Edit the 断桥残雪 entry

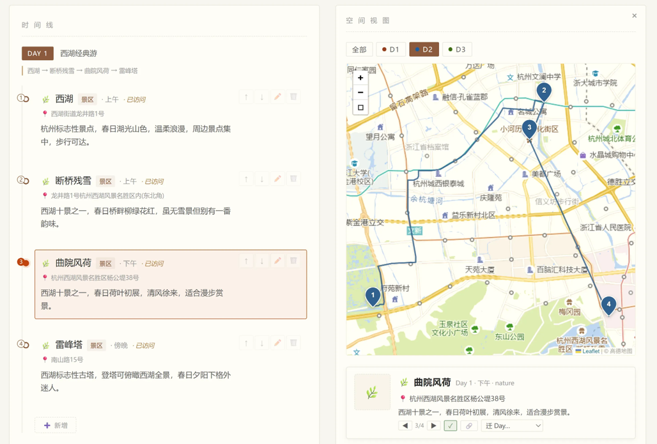pos(277,180)
